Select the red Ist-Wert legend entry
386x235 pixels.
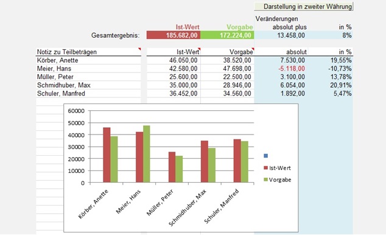pos(277,168)
